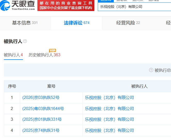Viewport: 171px width, 139px height.
Task: Click the VIP badge icon
Action: pyautogui.click(x=52, y=51)
